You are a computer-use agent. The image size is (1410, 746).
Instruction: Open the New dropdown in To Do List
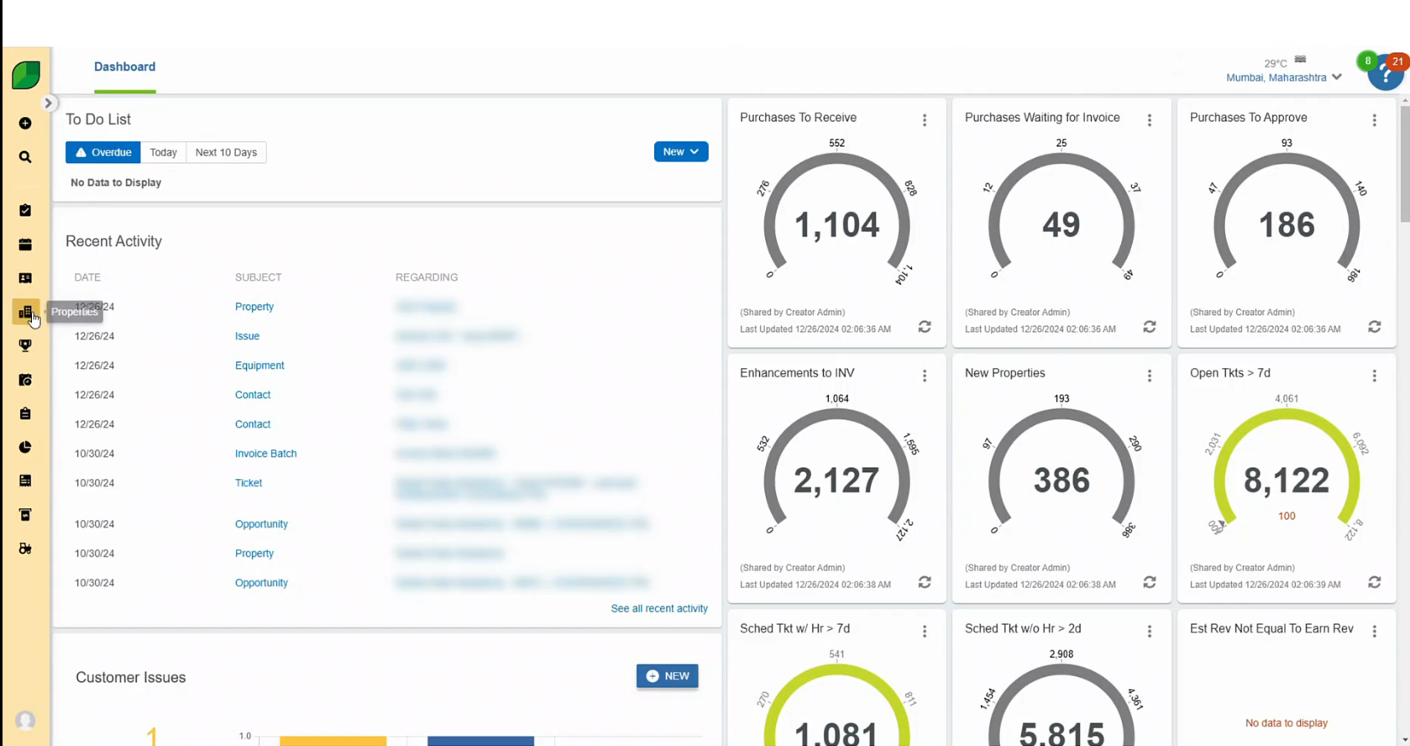tap(681, 152)
